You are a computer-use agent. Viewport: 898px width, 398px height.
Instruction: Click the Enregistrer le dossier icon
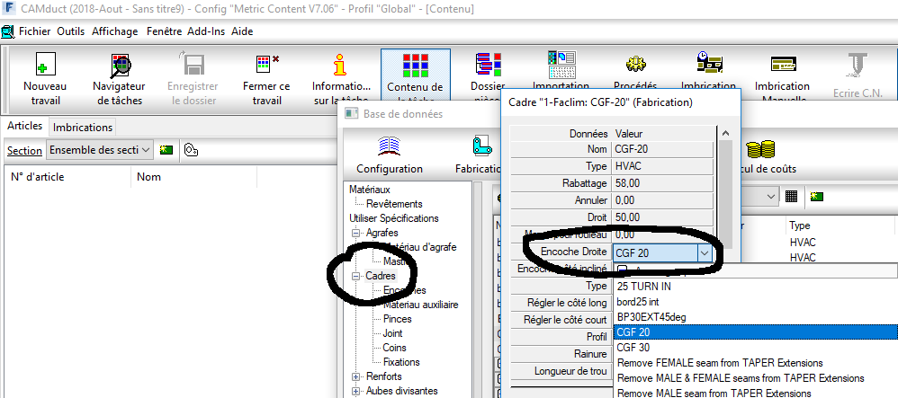click(193, 64)
